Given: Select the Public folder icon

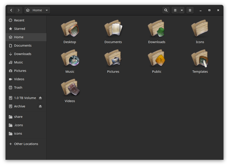Looking at the screenshot, I should point(157,61).
